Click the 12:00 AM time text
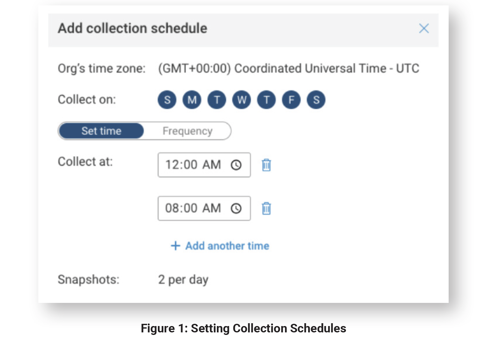The image size is (487, 340). tap(193, 165)
